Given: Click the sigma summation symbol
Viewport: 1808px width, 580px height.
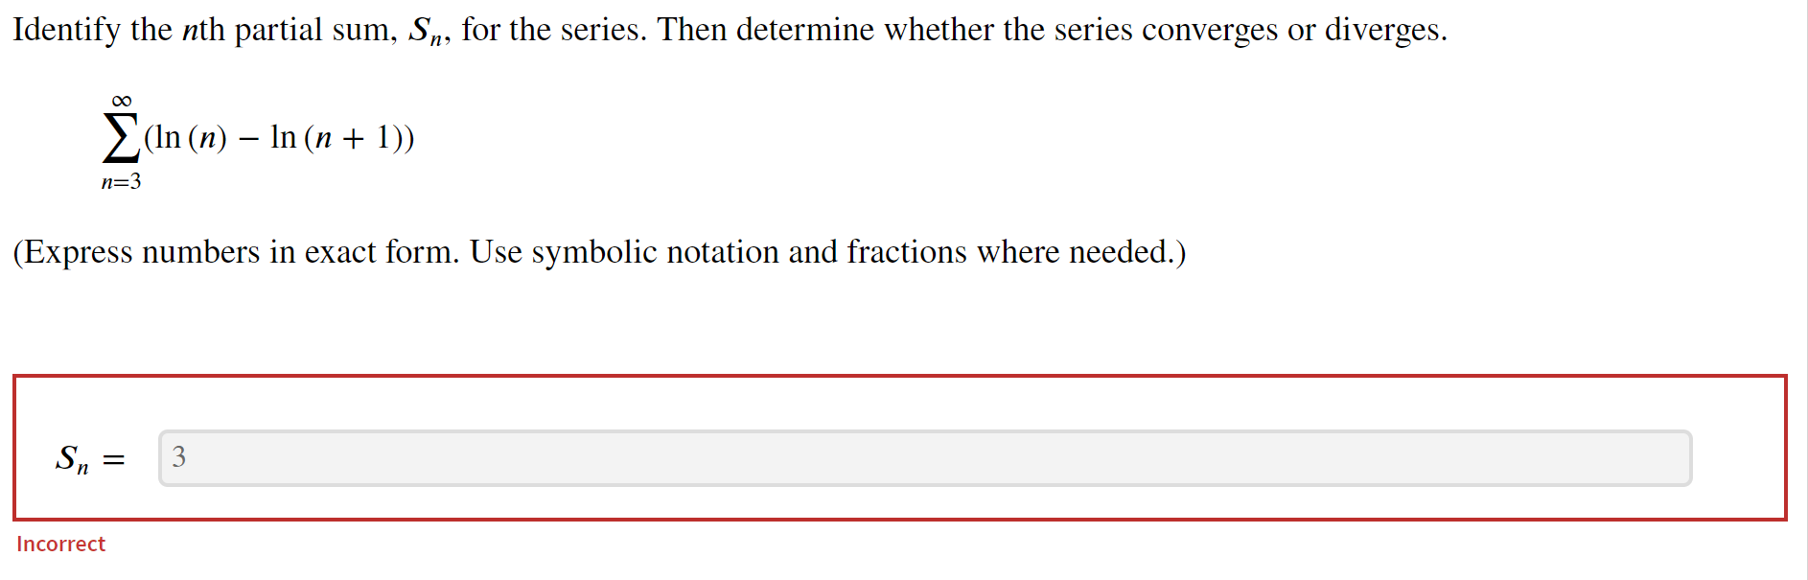Looking at the screenshot, I should (x=120, y=139).
